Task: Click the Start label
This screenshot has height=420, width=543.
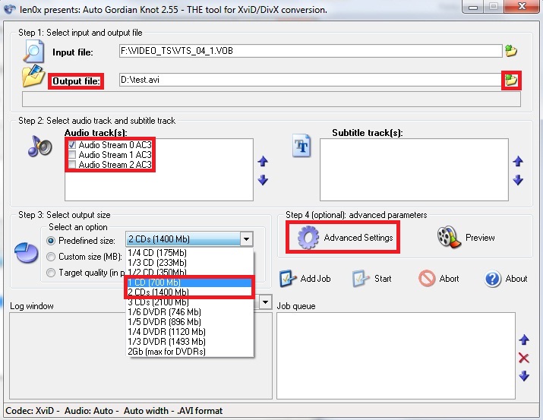Action: (383, 279)
